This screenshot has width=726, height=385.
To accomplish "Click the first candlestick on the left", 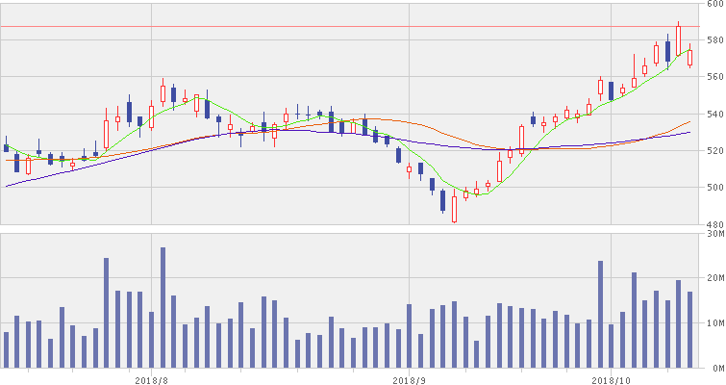I will coord(6,147).
